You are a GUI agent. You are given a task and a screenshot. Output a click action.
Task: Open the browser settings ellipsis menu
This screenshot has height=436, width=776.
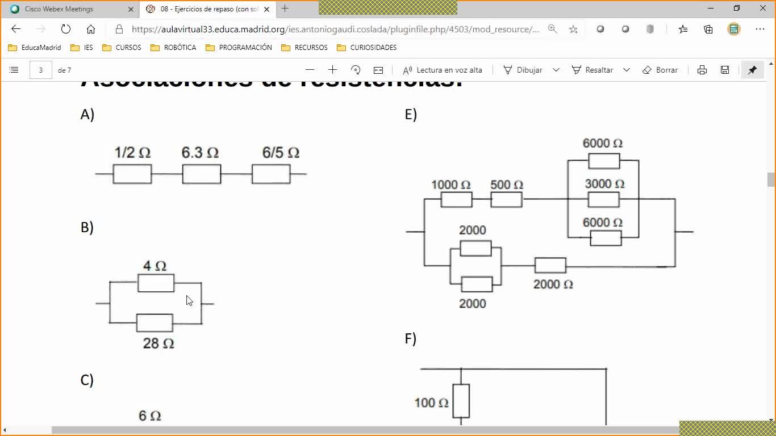(x=760, y=29)
